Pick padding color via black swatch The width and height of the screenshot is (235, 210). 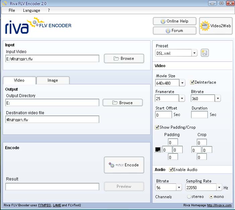[x=158, y=150]
